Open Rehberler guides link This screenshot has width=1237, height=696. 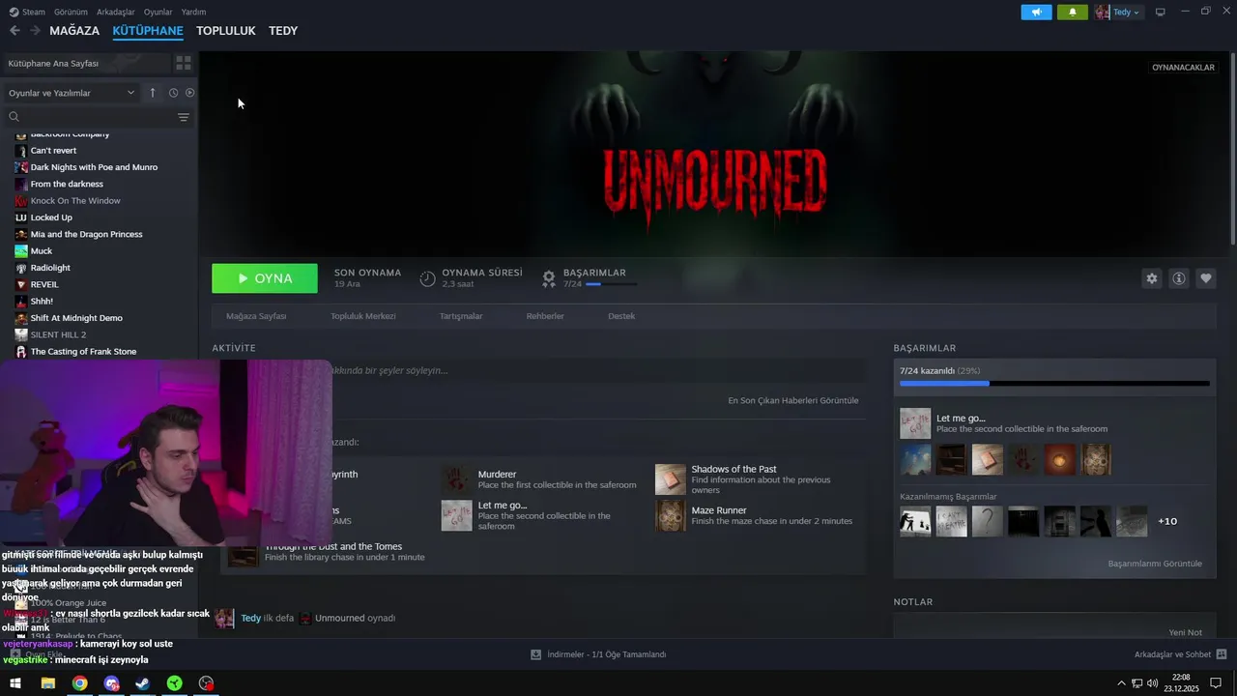click(545, 316)
